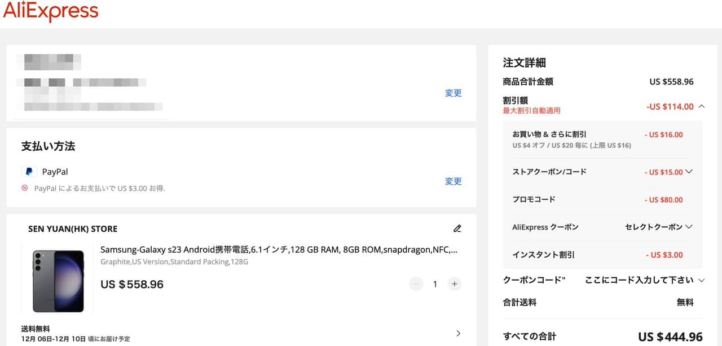
Task: Decrease quantity with the minus button
Action: pos(416,284)
